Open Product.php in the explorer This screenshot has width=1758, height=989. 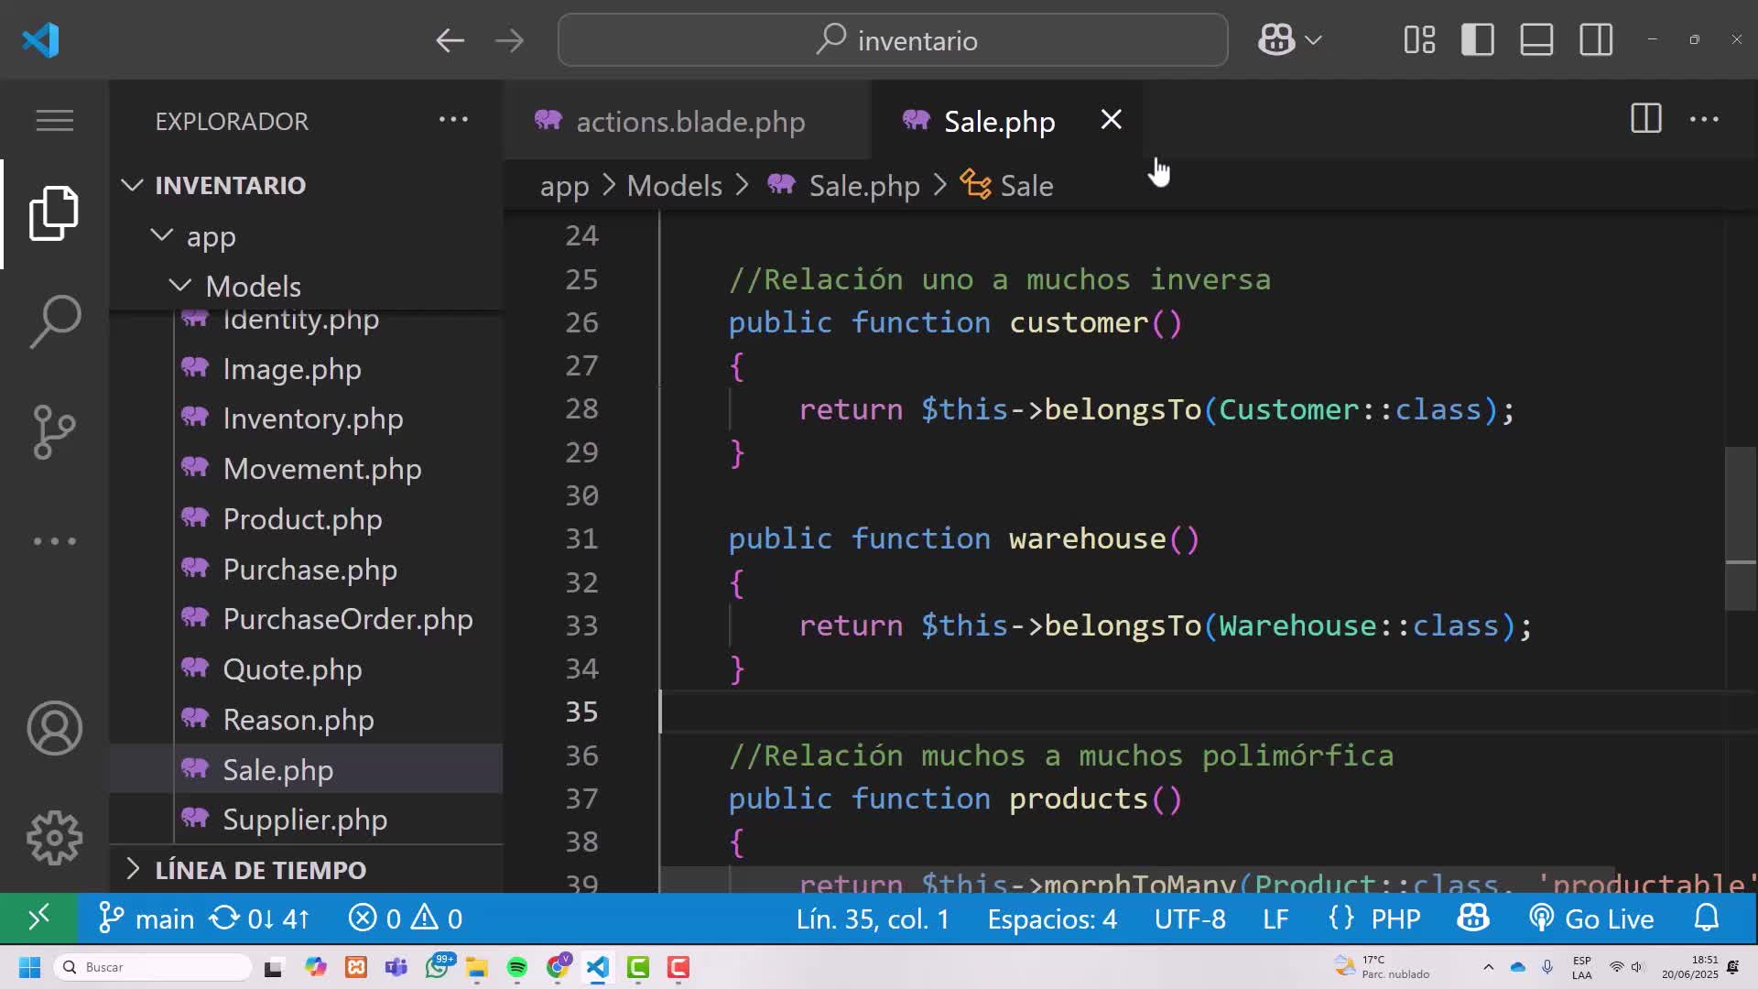(x=306, y=519)
